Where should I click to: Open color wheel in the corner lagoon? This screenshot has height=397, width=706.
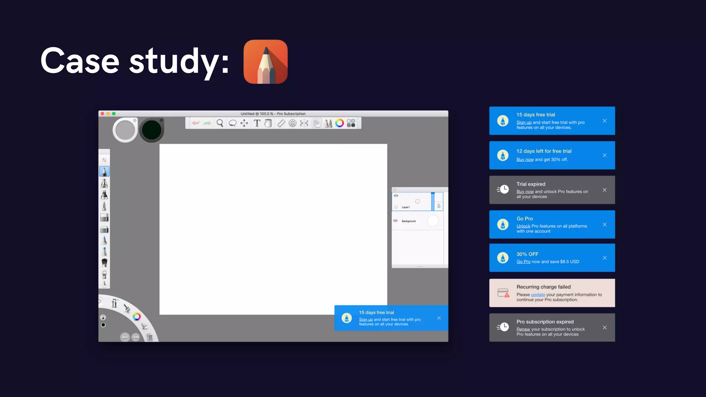[137, 316]
